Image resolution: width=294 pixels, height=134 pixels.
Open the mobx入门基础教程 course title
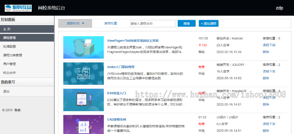[x=121, y=67]
